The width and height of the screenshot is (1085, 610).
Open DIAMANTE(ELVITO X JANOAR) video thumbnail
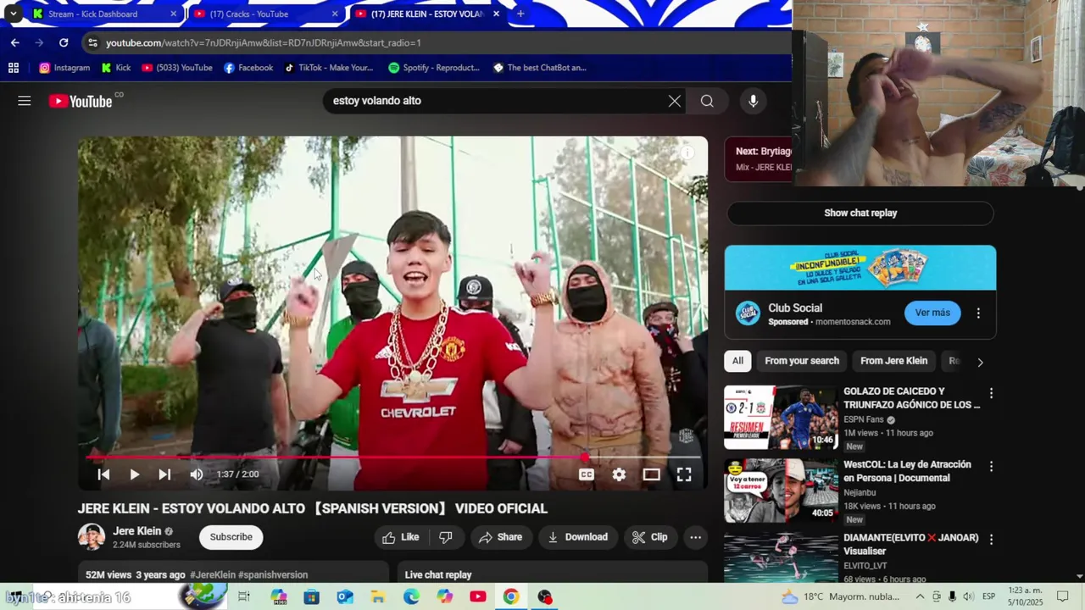point(781,557)
